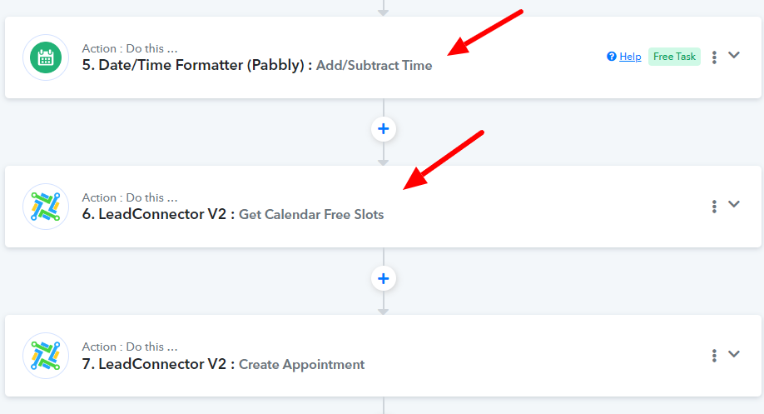Screen dimensions: 764x414
Task: Click the Date/Time Formatter calendar icon
Action: [x=46, y=57]
